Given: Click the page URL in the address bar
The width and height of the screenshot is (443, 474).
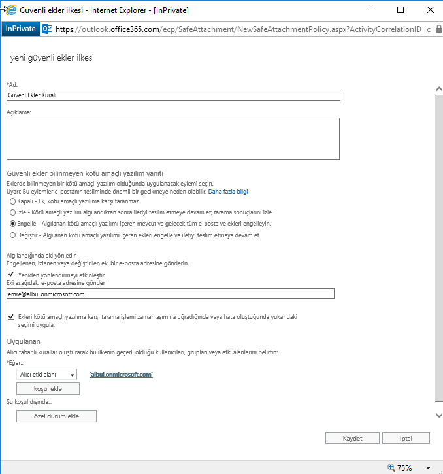Looking at the screenshot, I should pyautogui.click(x=242, y=29).
